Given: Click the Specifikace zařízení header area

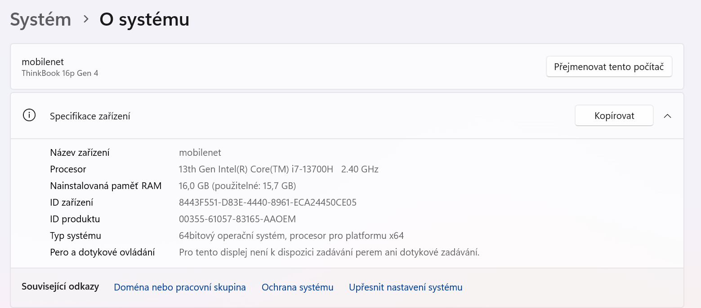Looking at the screenshot, I should (90, 115).
